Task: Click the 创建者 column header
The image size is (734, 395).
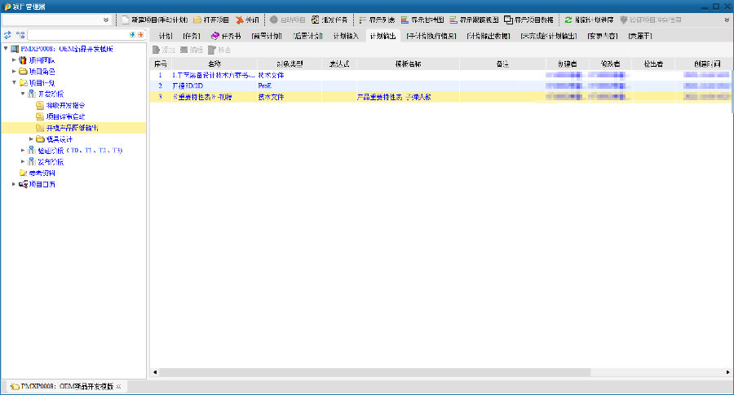Action: 568,64
